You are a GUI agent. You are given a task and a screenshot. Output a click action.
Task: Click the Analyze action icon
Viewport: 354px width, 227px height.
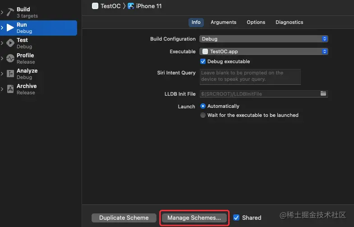pos(10,74)
